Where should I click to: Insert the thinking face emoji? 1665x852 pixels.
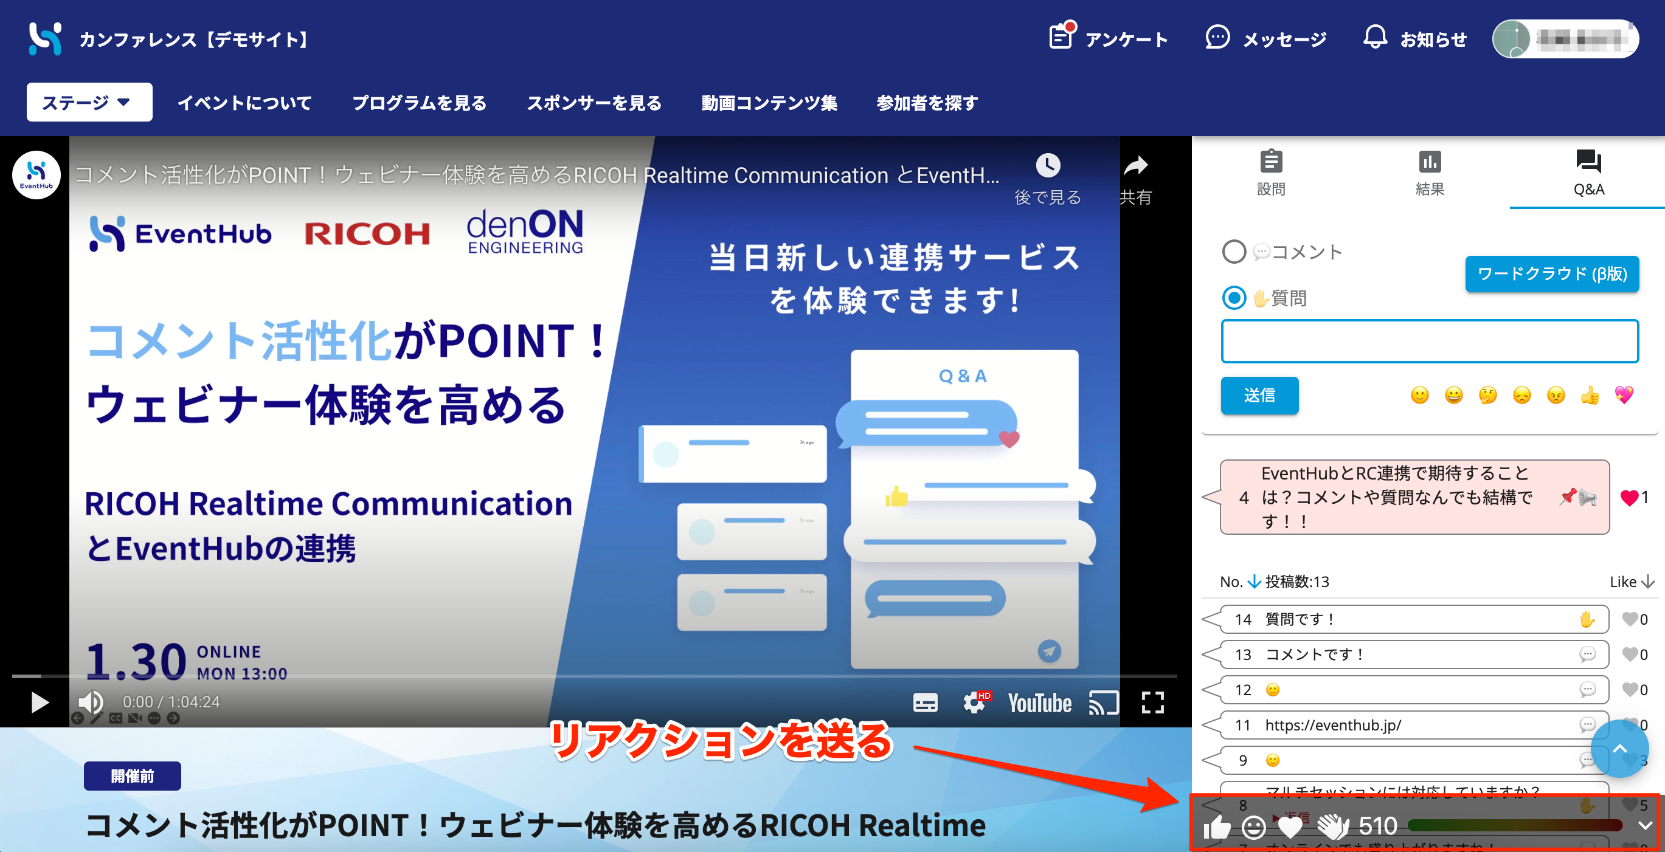pyautogui.click(x=1488, y=396)
